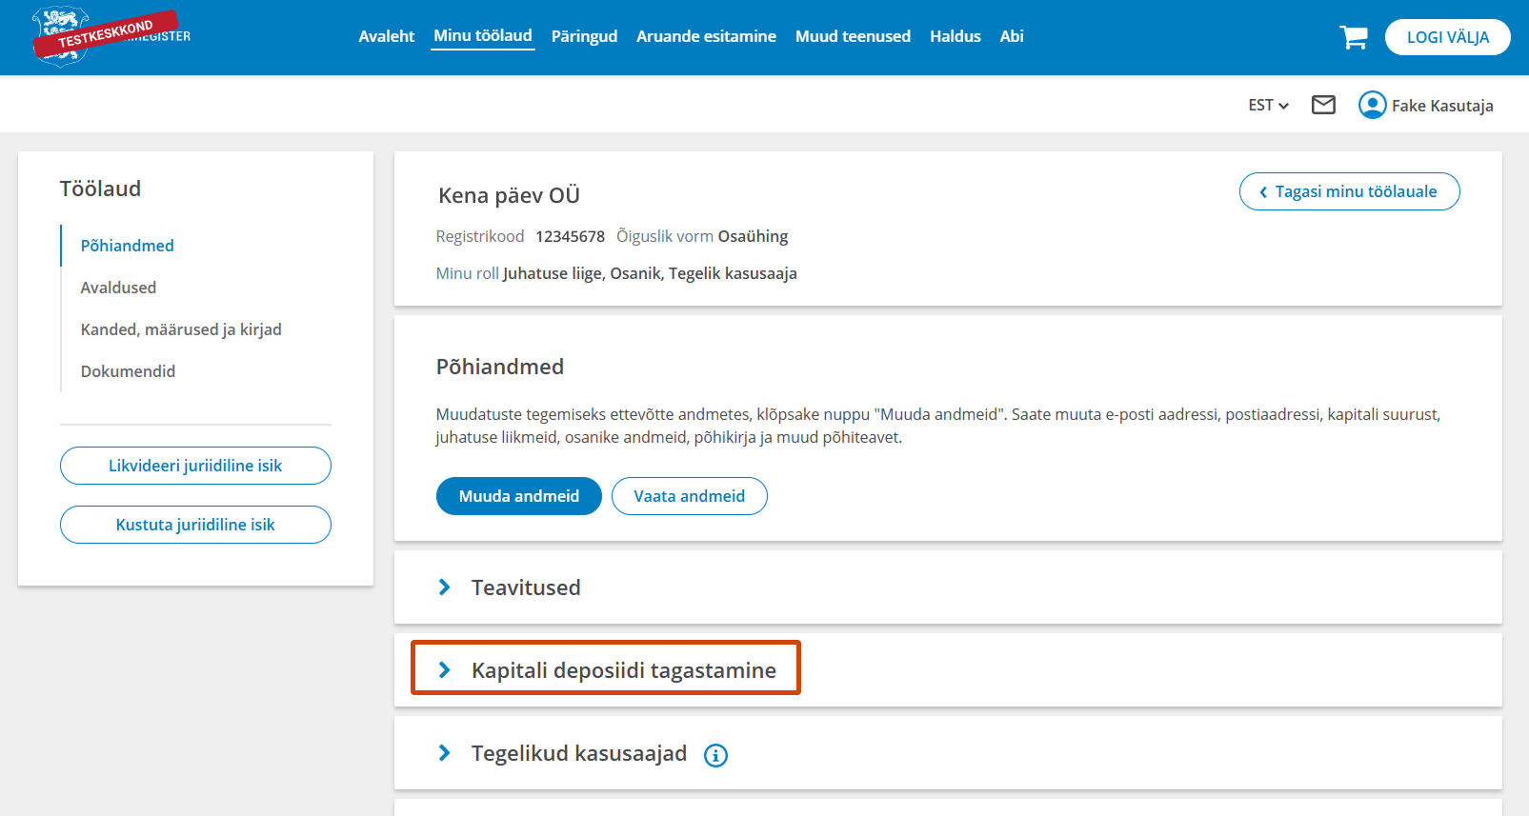Click the Põhiandmed section heading
The height and width of the screenshot is (816, 1529).
tap(500, 367)
